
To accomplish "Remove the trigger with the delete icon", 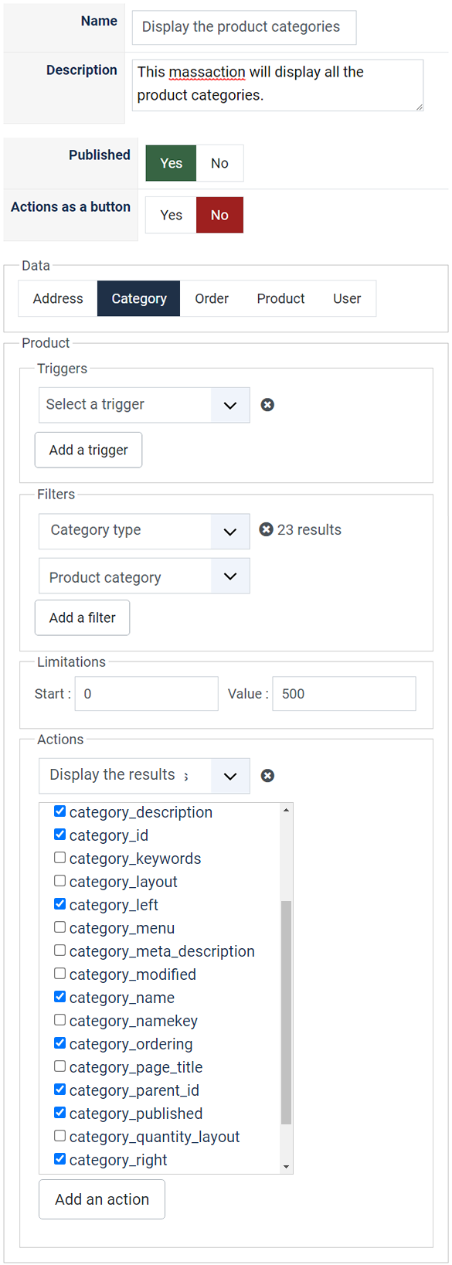I will coord(267,405).
